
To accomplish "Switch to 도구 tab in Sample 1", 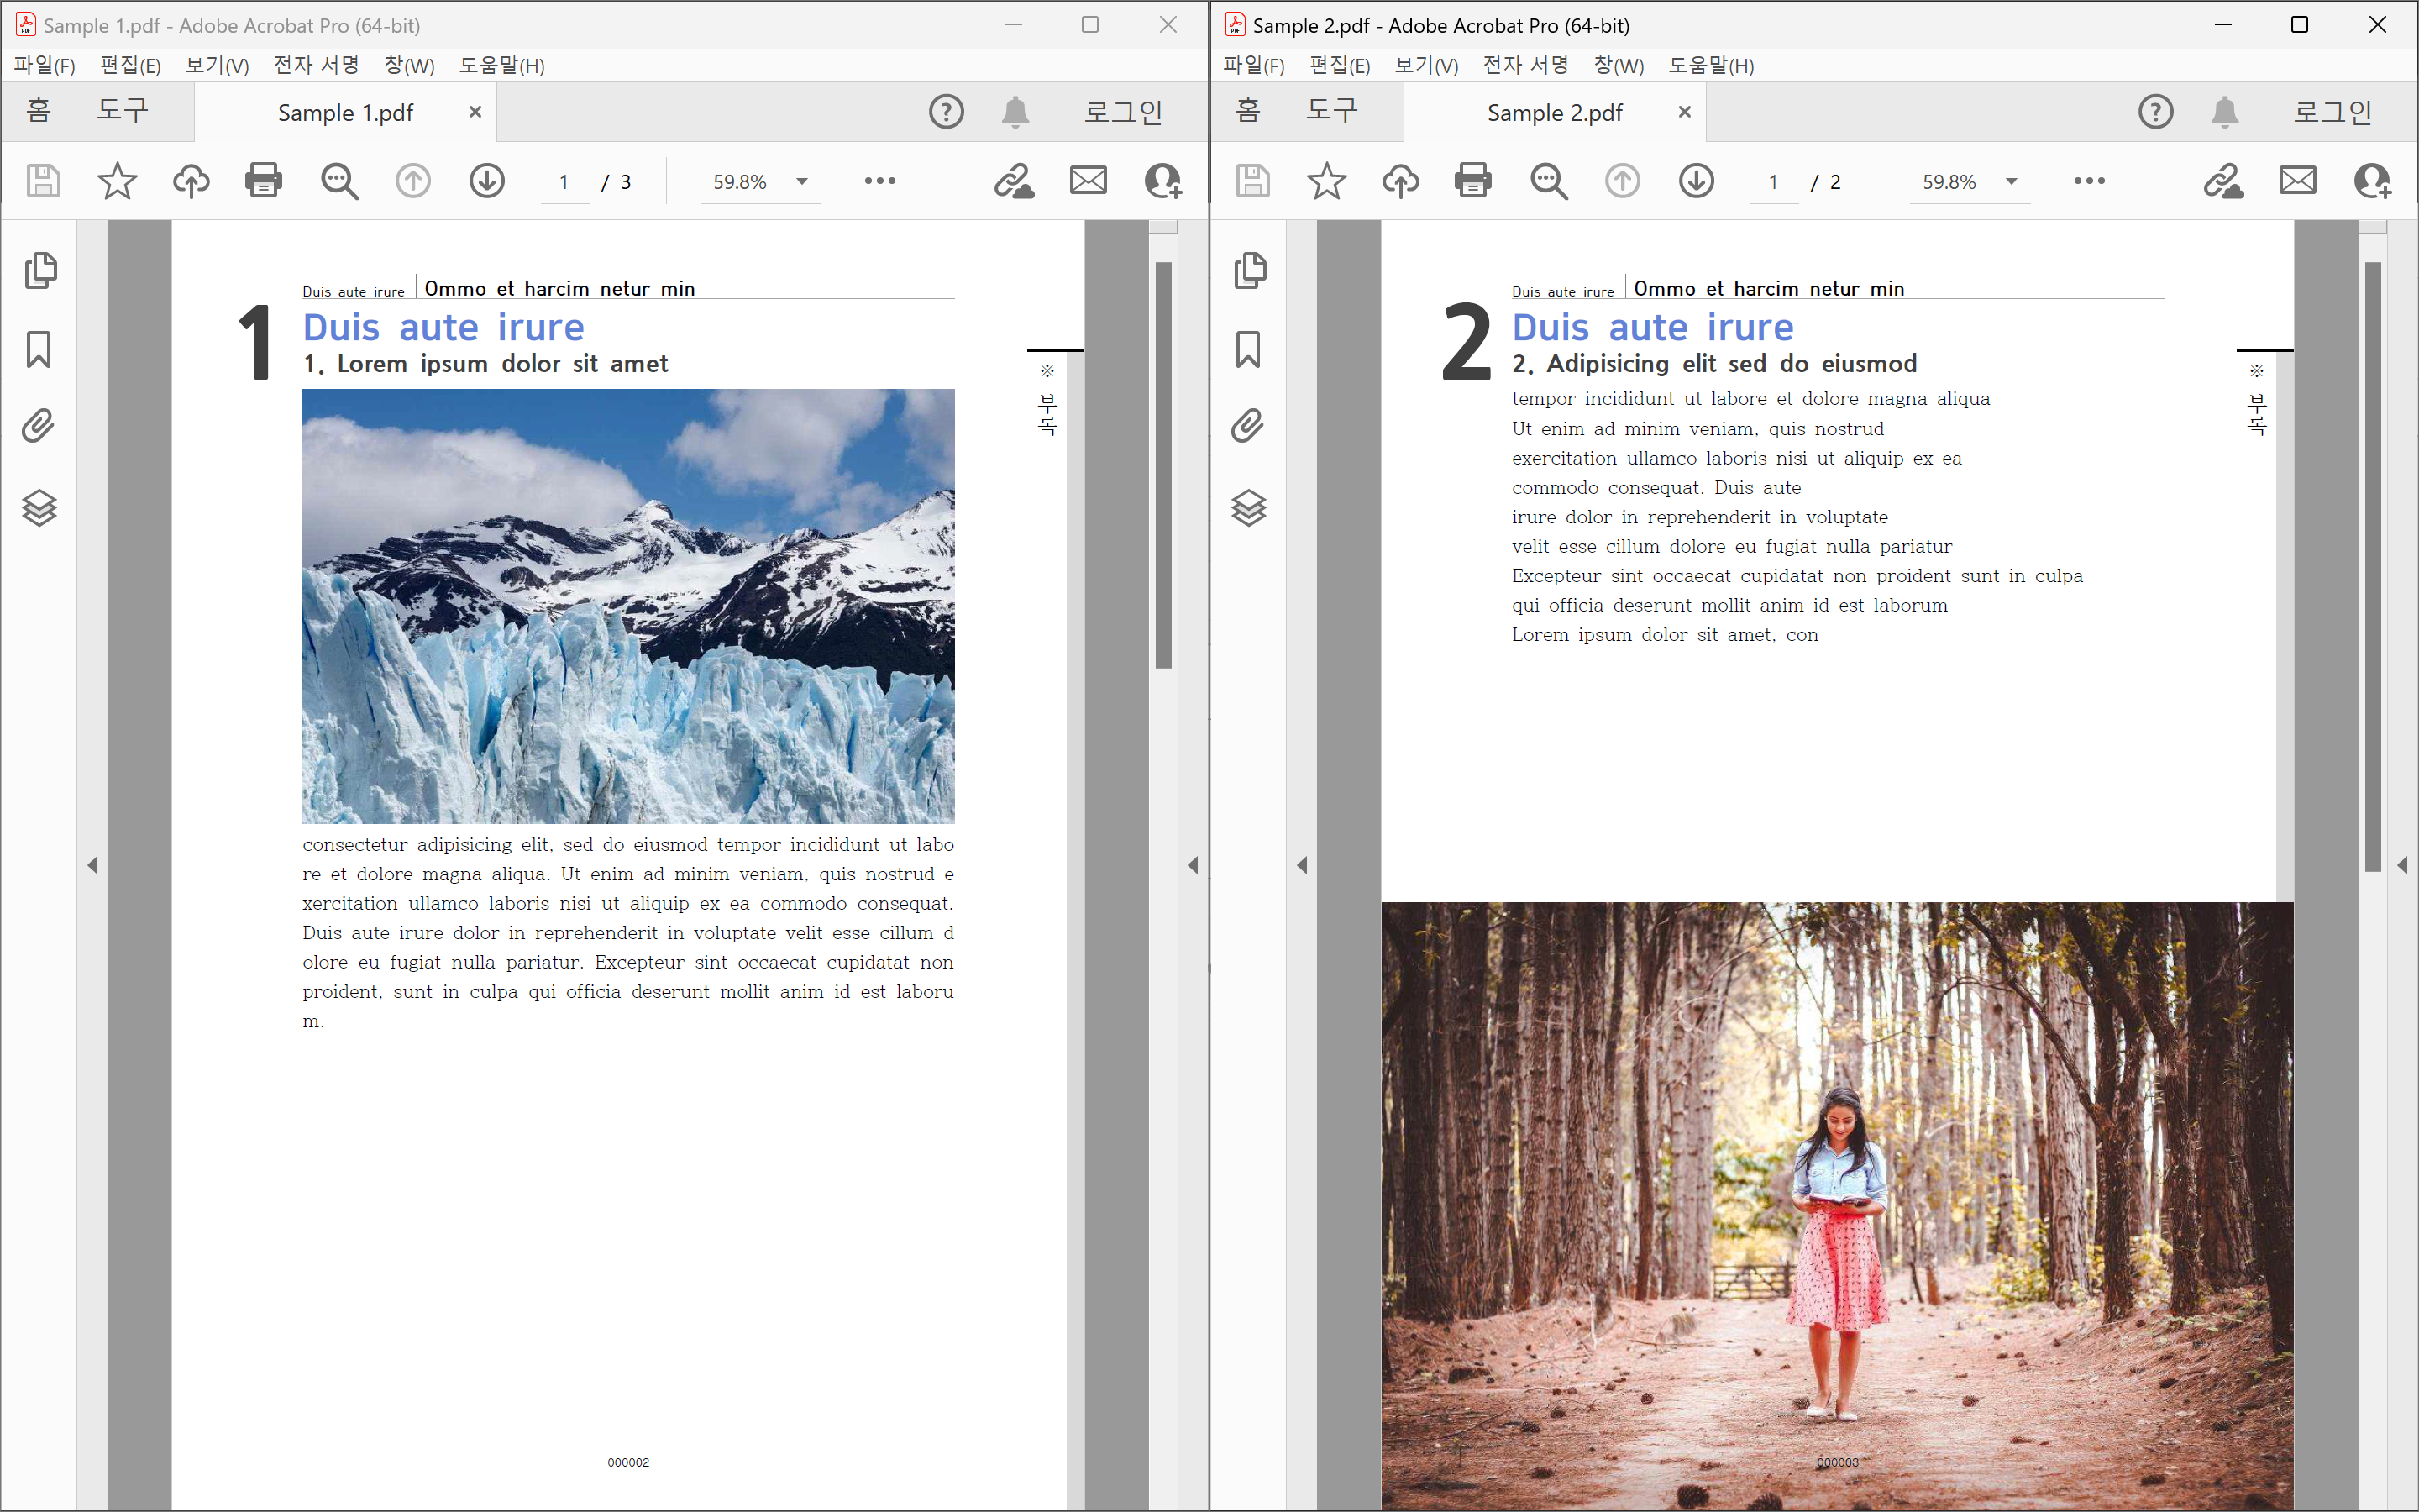I will pyautogui.click(x=122, y=110).
